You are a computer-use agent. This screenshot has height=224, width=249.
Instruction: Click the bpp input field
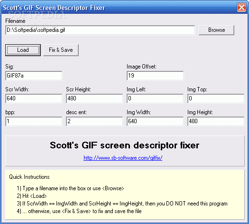pyautogui.click(x=34, y=121)
